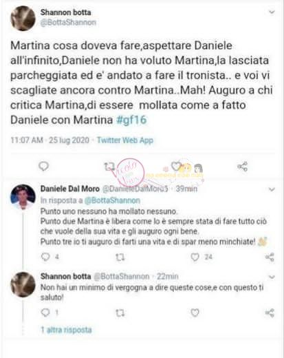Screen dimensions: 284x358
Task: Reply to Shannon's 22min tweet
Action: coord(45,313)
